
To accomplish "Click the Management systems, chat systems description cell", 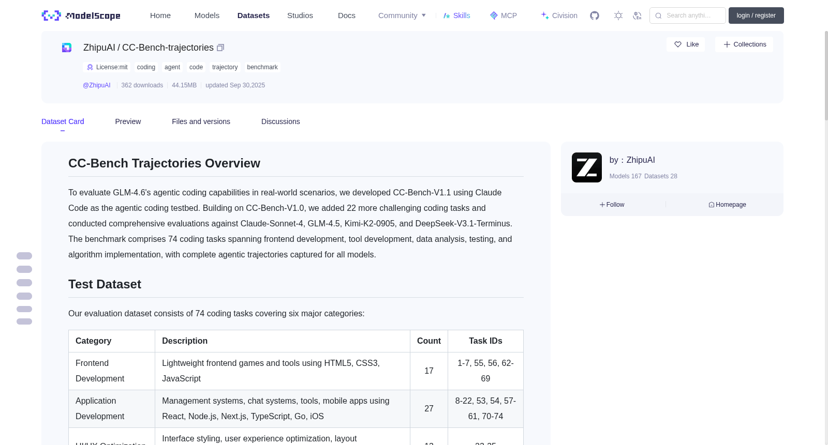I will click(283, 409).
